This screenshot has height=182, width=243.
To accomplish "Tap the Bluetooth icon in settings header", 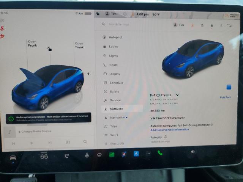I will pyautogui.click(x=221, y=26).
